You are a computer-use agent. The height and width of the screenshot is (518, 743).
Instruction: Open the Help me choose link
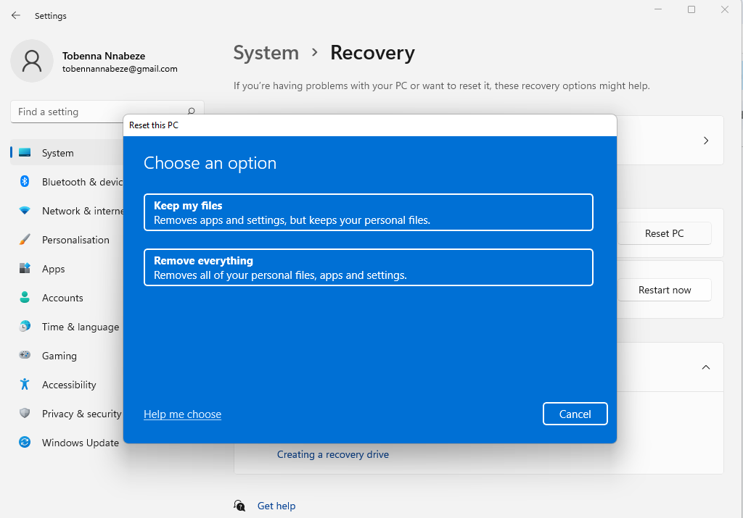click(x=182, y=414)
